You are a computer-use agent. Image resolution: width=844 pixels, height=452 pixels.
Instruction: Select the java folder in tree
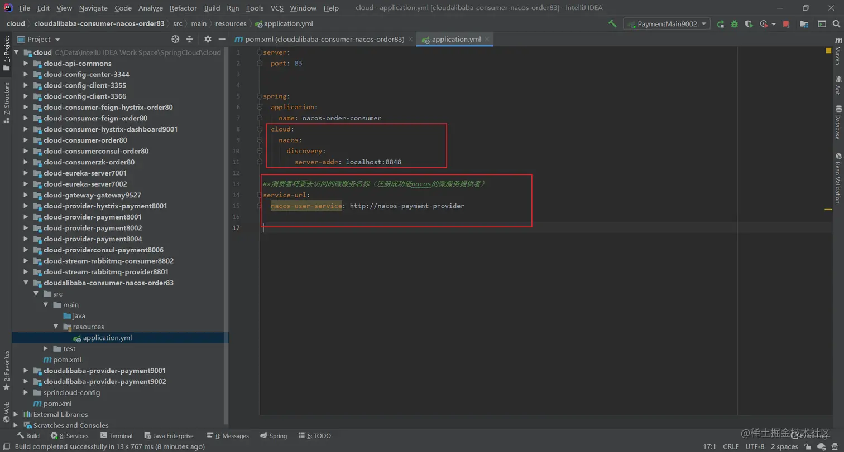pyautogui.click(x=79, y=315)
